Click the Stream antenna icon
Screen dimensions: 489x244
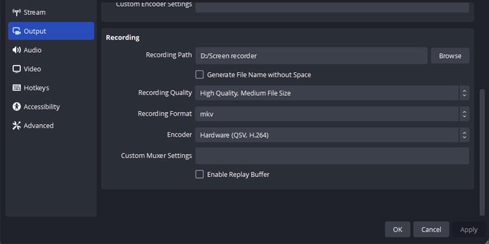pos(16,12)
